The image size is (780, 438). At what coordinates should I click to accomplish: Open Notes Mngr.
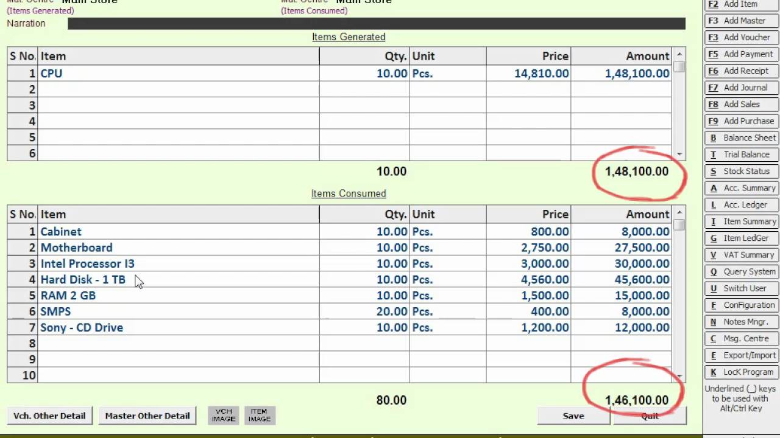pyautogui.click(x=742, y=322)
